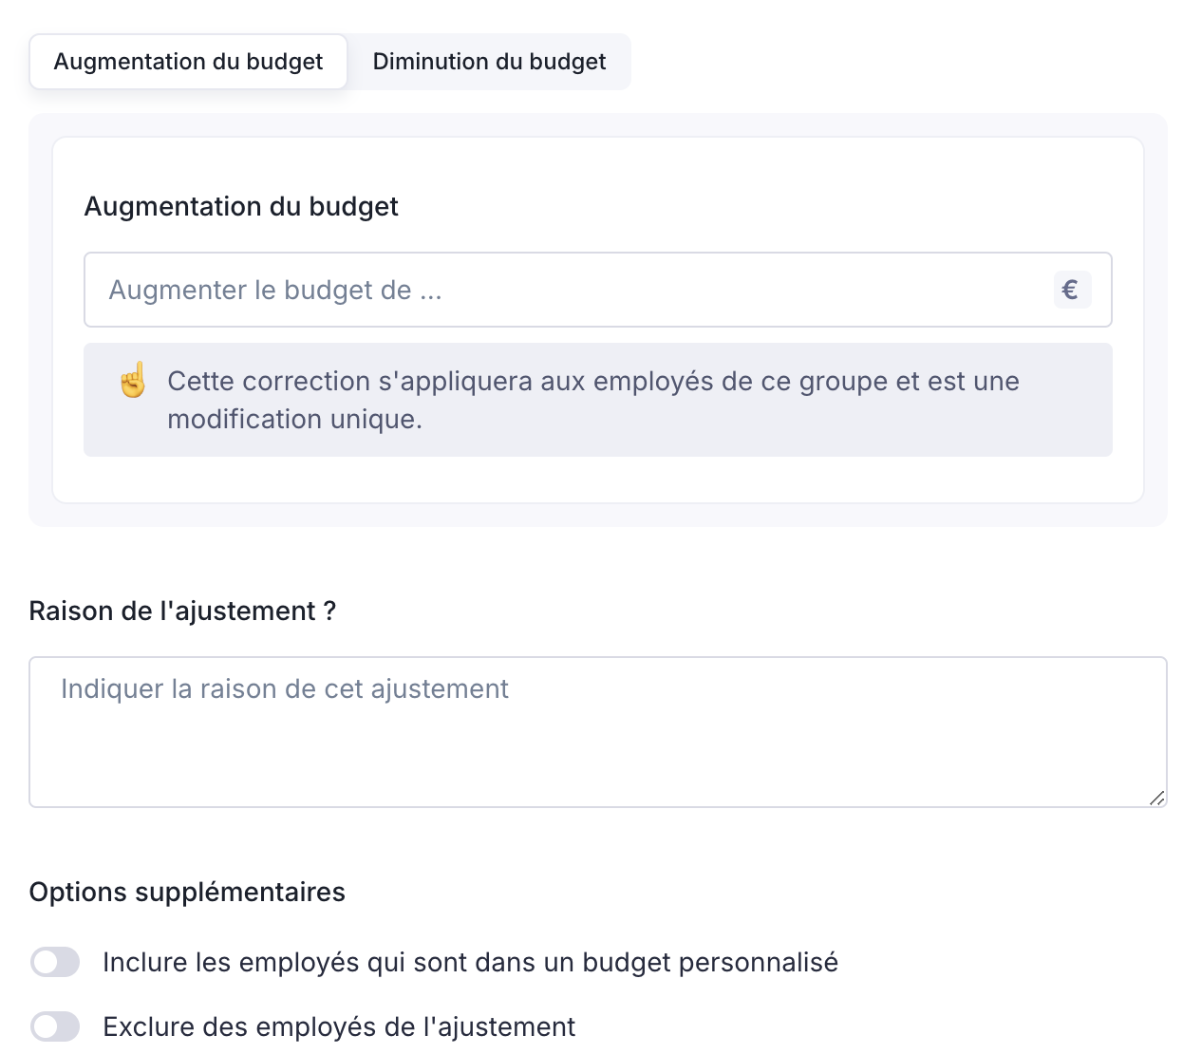Viewport: 1183px width, 1054px height.
Task: Open the Diminution du budget tab
Action: pyautogui.click(x=489, y=62)
